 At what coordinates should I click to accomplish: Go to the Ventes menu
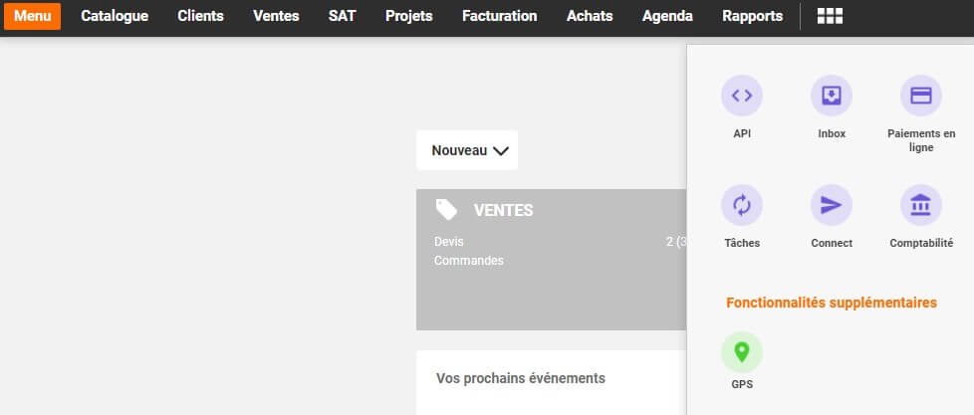tap(276, 16)
